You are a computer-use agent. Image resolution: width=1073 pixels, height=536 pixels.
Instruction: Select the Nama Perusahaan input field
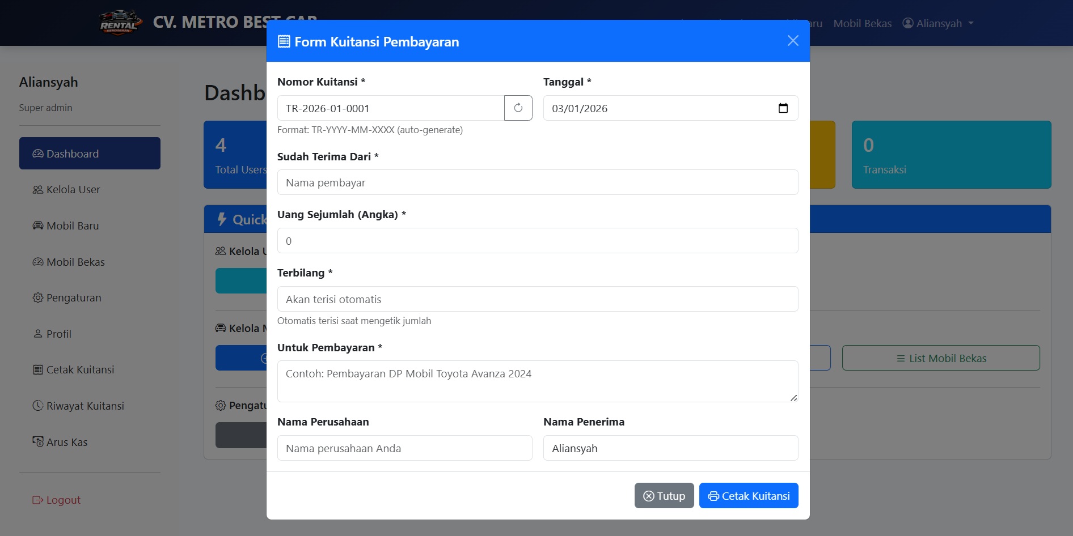(x=404, y=448)
